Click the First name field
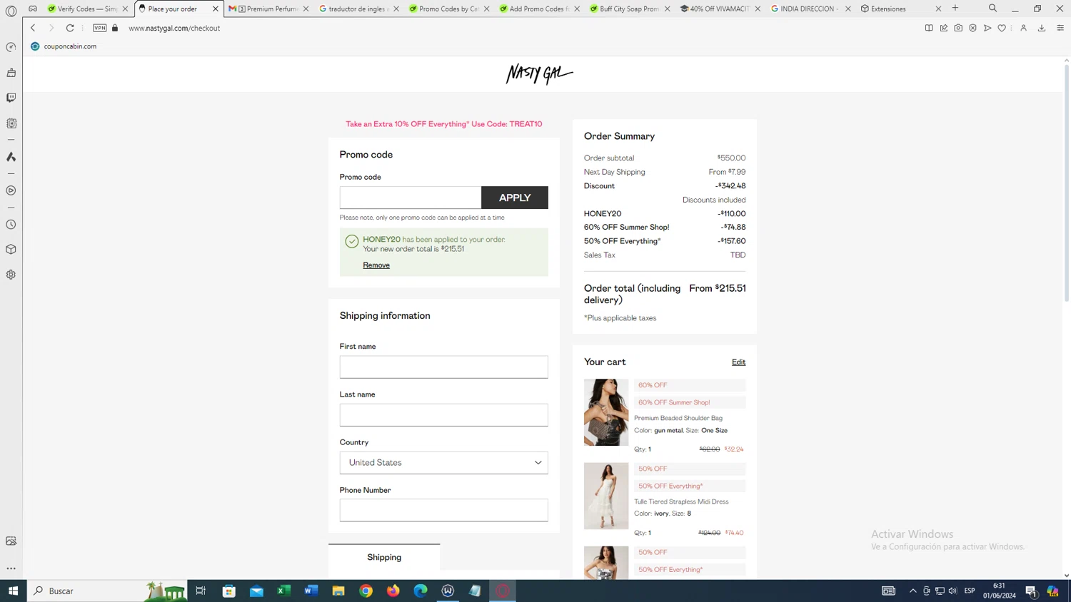The height and width of the screenshot is (602, 1071). pos(444,367)
